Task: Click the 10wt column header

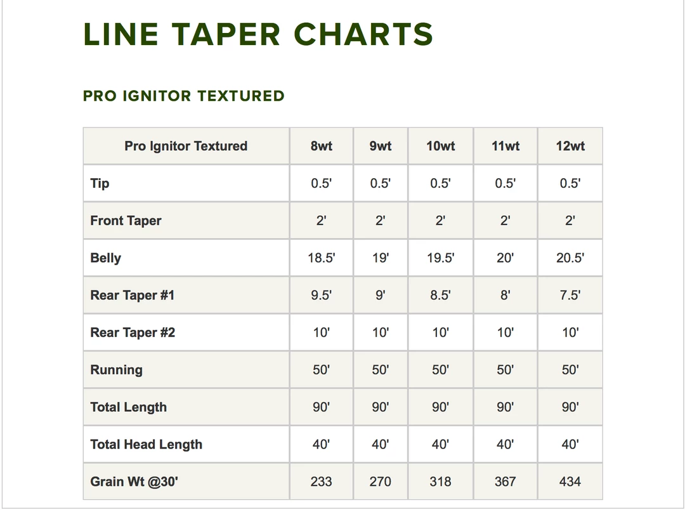Action: click(x=440, y=146)
